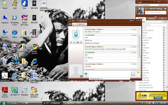Click the Facebook badge on gray silhouette avatar
Viewport: 168px width, 105px height.
(x=82, y=76)
